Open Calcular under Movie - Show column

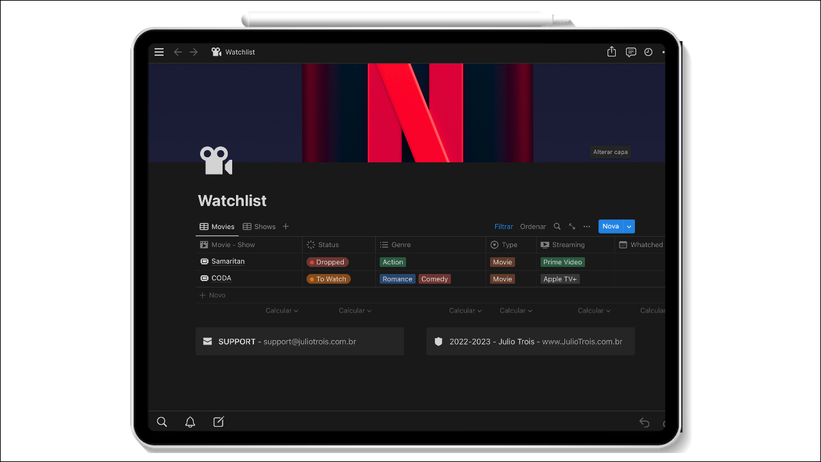click(282, 311)
